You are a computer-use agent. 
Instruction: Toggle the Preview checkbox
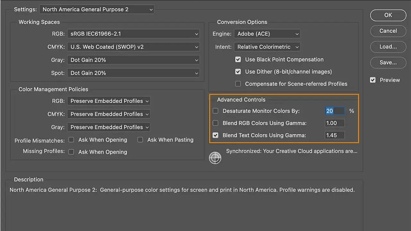tap(373, 80)
